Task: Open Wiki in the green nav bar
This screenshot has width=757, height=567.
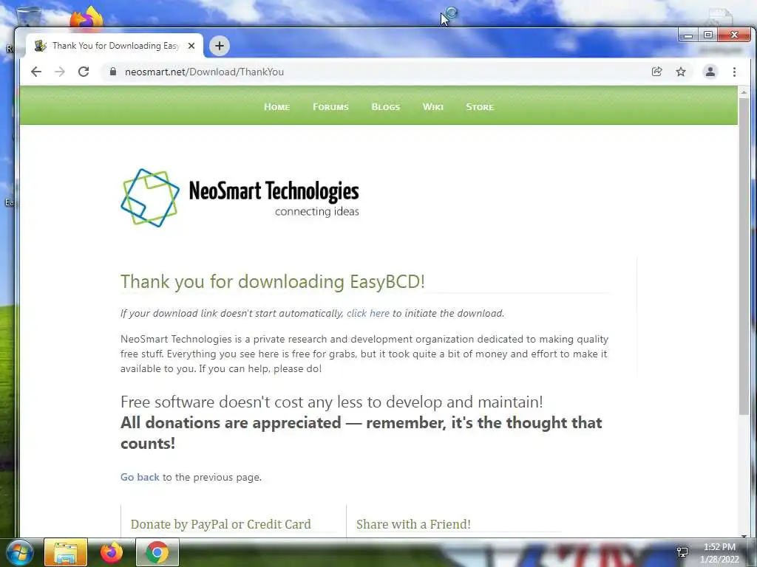Action: point(433,107)
